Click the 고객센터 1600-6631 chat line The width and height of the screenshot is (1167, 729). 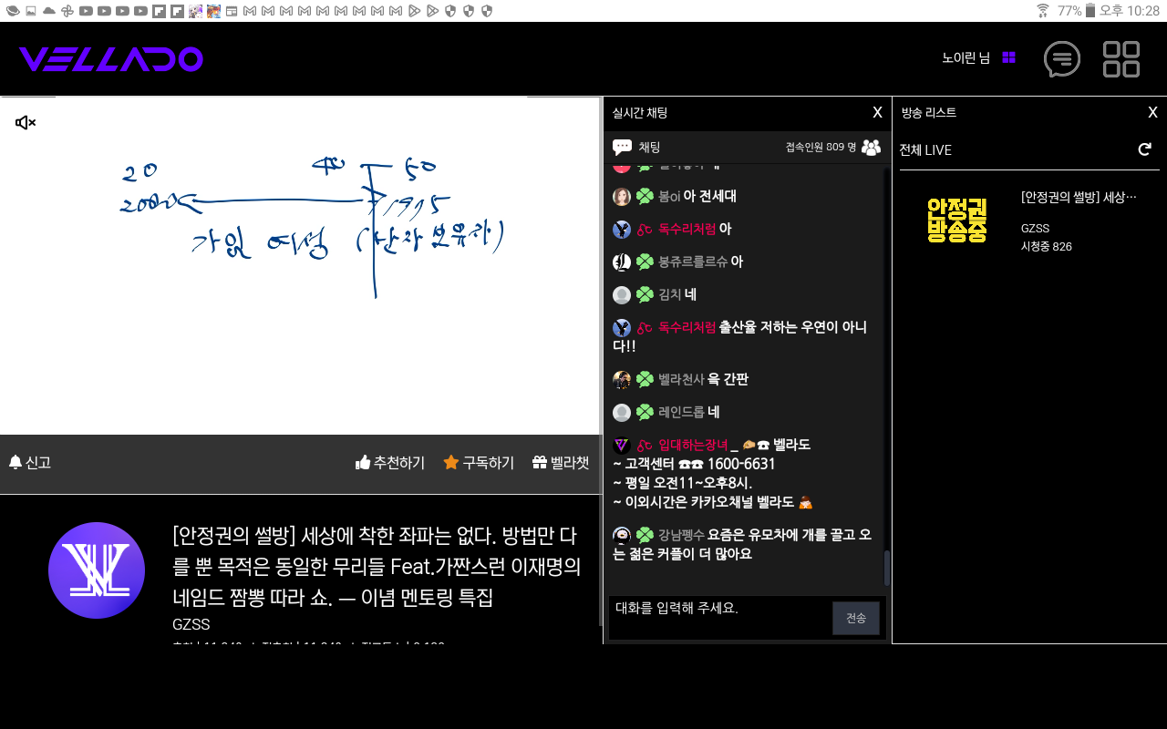click(694, 464)
